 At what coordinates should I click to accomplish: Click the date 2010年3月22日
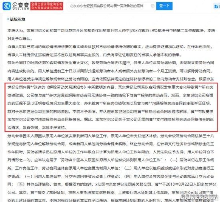tap(179, 184)
